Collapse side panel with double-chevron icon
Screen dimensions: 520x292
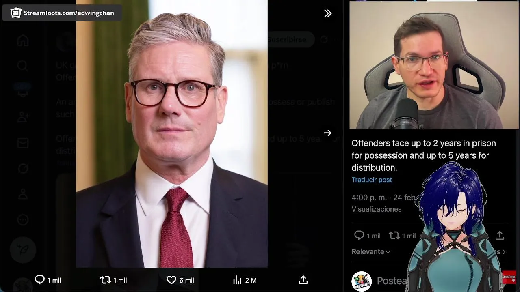pyautogui.click(x=328, y=13)
